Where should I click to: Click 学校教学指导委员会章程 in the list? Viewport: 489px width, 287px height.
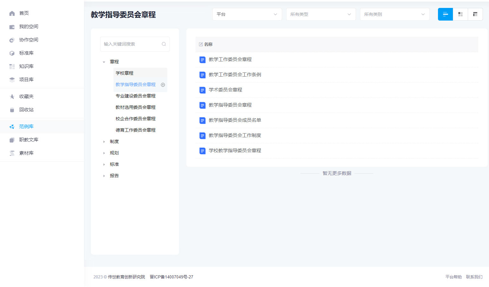[235, 151]
